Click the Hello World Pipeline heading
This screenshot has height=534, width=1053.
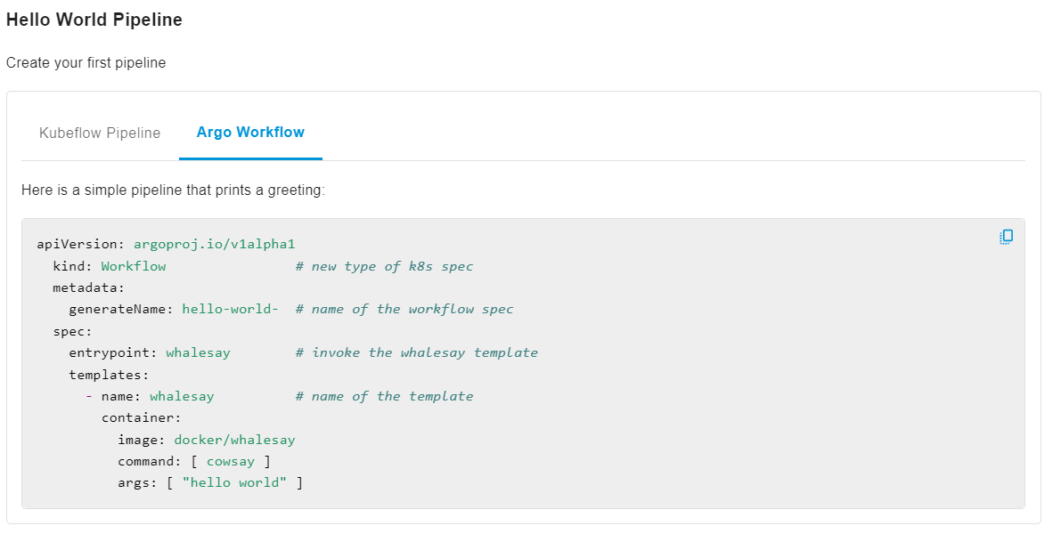(94, 20)
